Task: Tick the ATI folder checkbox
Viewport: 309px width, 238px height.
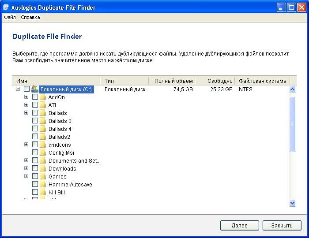Action: pyautogui.click(x=35, y=104)
